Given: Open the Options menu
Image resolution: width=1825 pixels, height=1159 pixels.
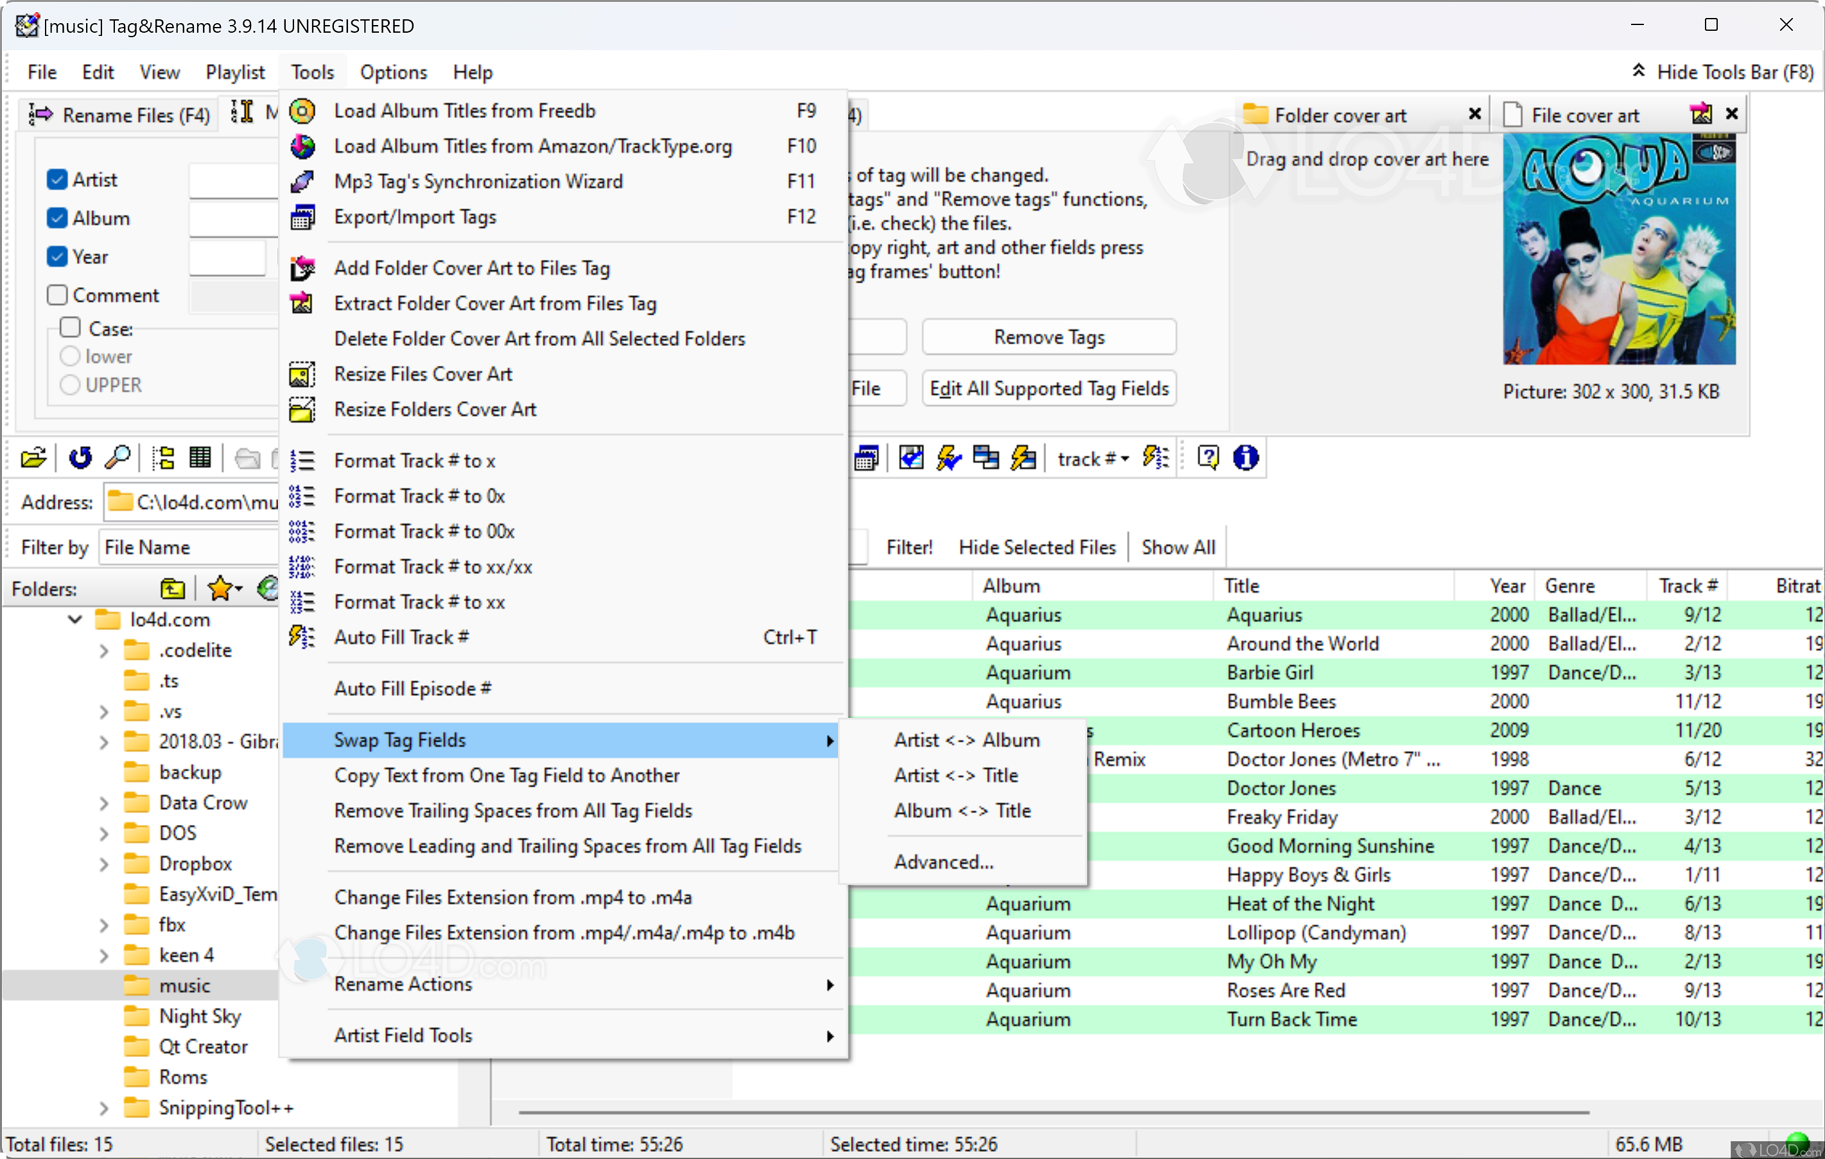Looking at the screenshot, I should [392, 71].
